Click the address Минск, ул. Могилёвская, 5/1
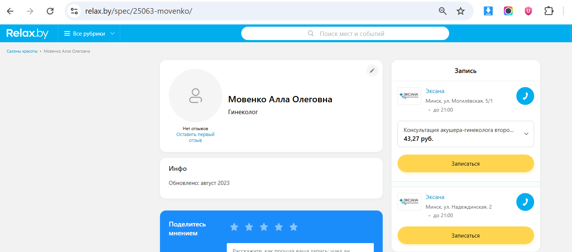 [x=459, y=101]
